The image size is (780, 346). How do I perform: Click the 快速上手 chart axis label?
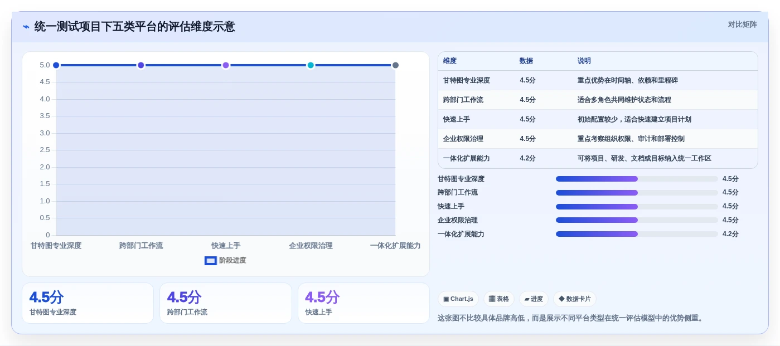tap(226, 246)
